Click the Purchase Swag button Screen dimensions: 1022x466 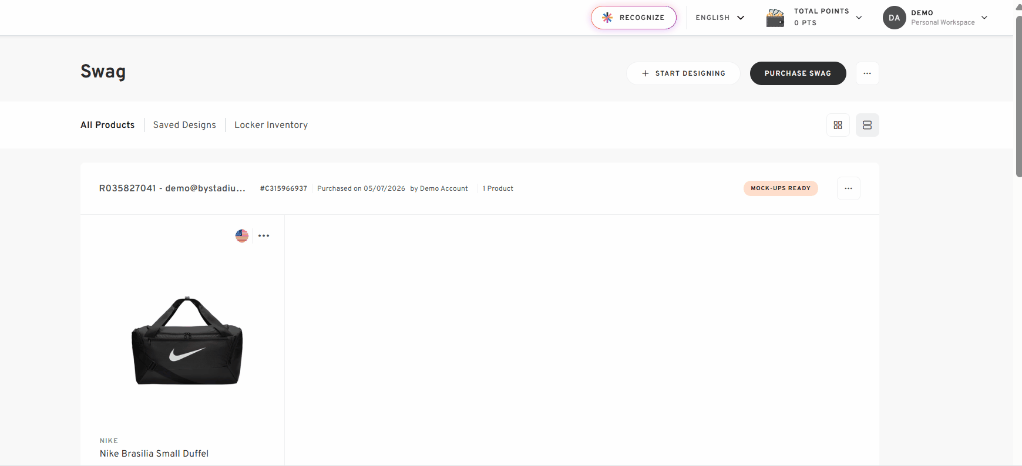coord(798,73)
